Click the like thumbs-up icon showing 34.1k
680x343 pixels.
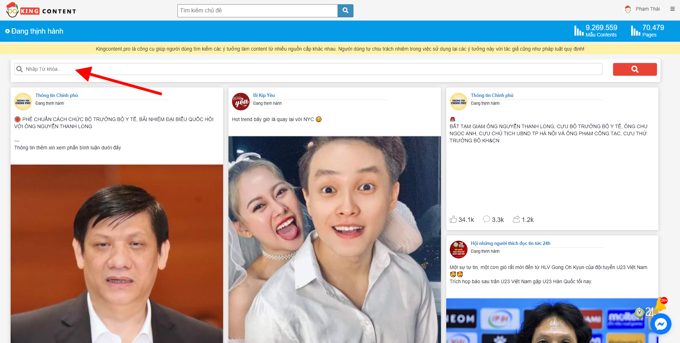(x=453, y=219)
